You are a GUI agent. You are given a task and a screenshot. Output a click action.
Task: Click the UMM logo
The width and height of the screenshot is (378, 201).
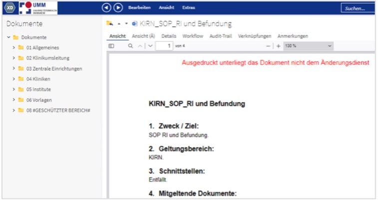click(38, 8)
